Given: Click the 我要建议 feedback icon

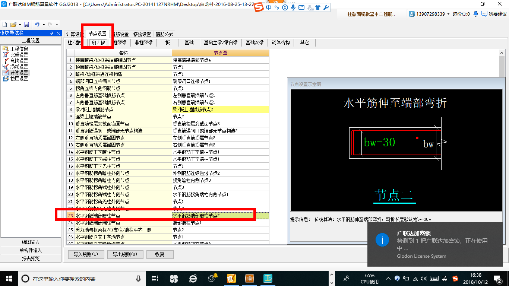Looking at the screenshot, I should pyautogui.click(x=484, y=14).
